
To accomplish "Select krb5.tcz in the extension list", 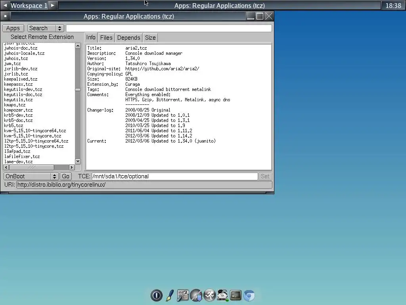I will pyautogui.click(x=14, y=125).
